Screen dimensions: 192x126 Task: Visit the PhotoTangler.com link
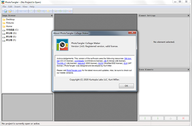click(74, 70)
